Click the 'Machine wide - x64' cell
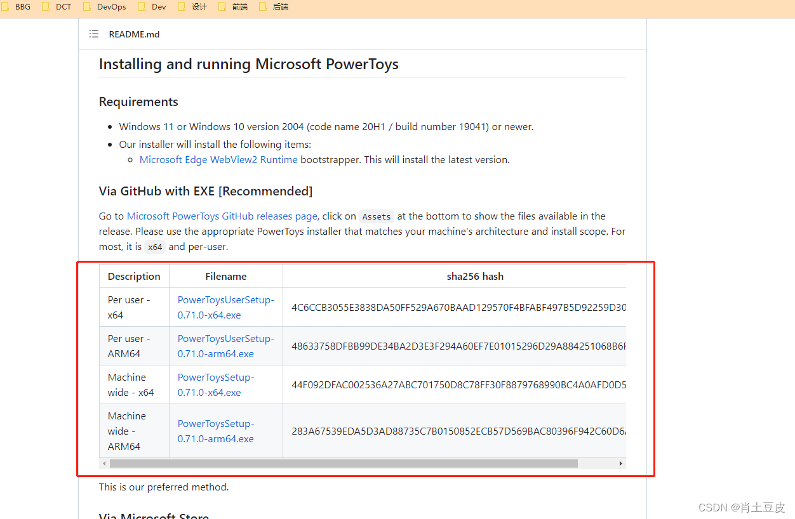The image size is (795, 519). [134, 384]
